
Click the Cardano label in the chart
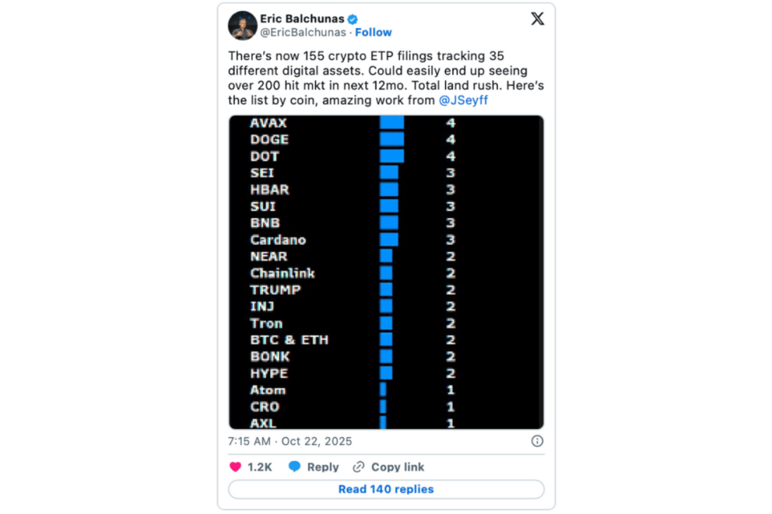point(278,239)
